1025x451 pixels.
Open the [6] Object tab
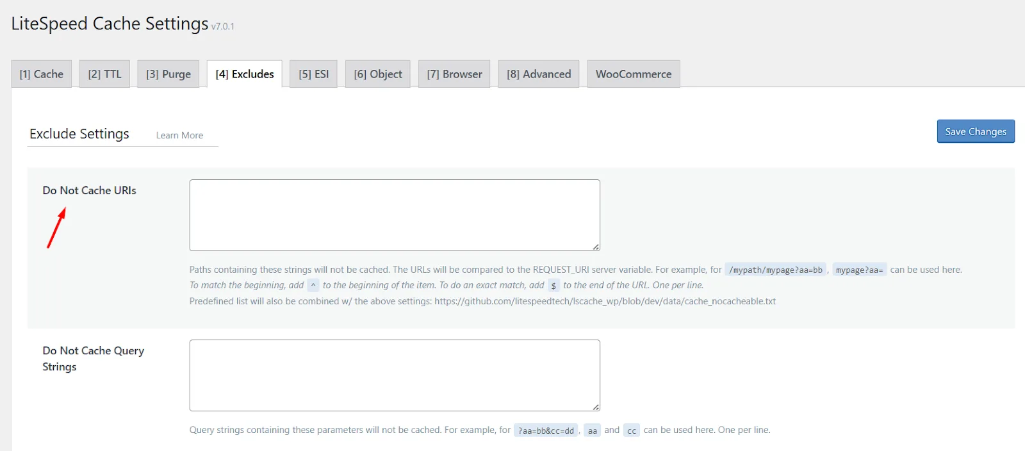pos(378,74)
